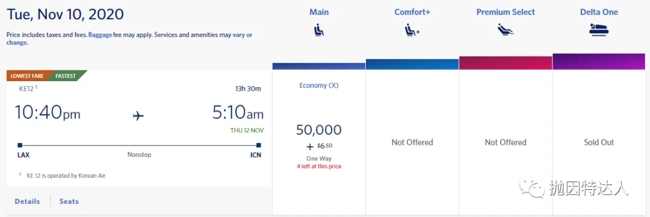The width and height of the screenshot is (650, 217).
Task: Click the Premium Select recliner icon
Action: point(506,29)
